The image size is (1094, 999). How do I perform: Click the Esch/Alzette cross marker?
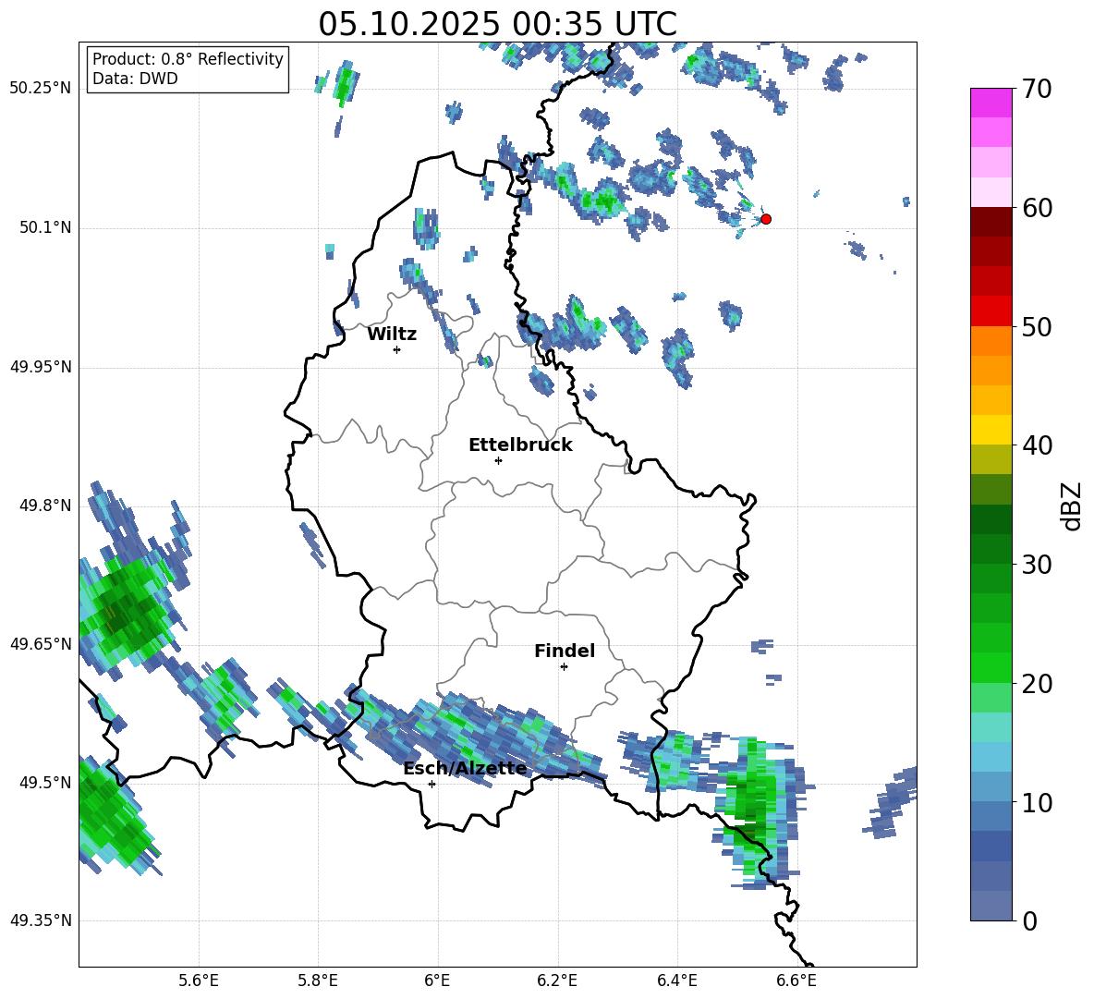pyautogui.click(x=432, y=784)
